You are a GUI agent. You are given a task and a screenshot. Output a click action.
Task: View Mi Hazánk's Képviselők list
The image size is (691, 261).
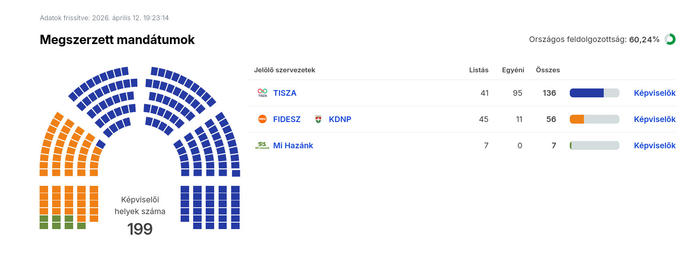[654, 145]
